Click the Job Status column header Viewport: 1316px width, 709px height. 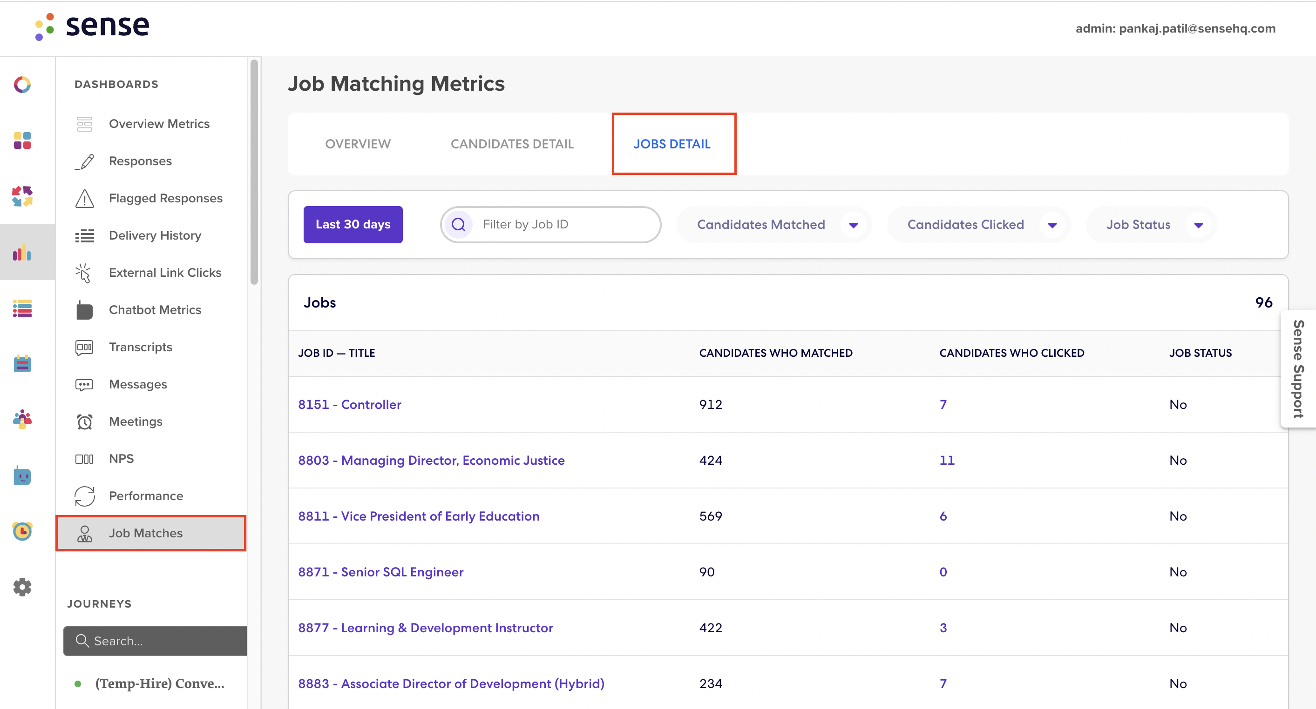pos(1201,353)
